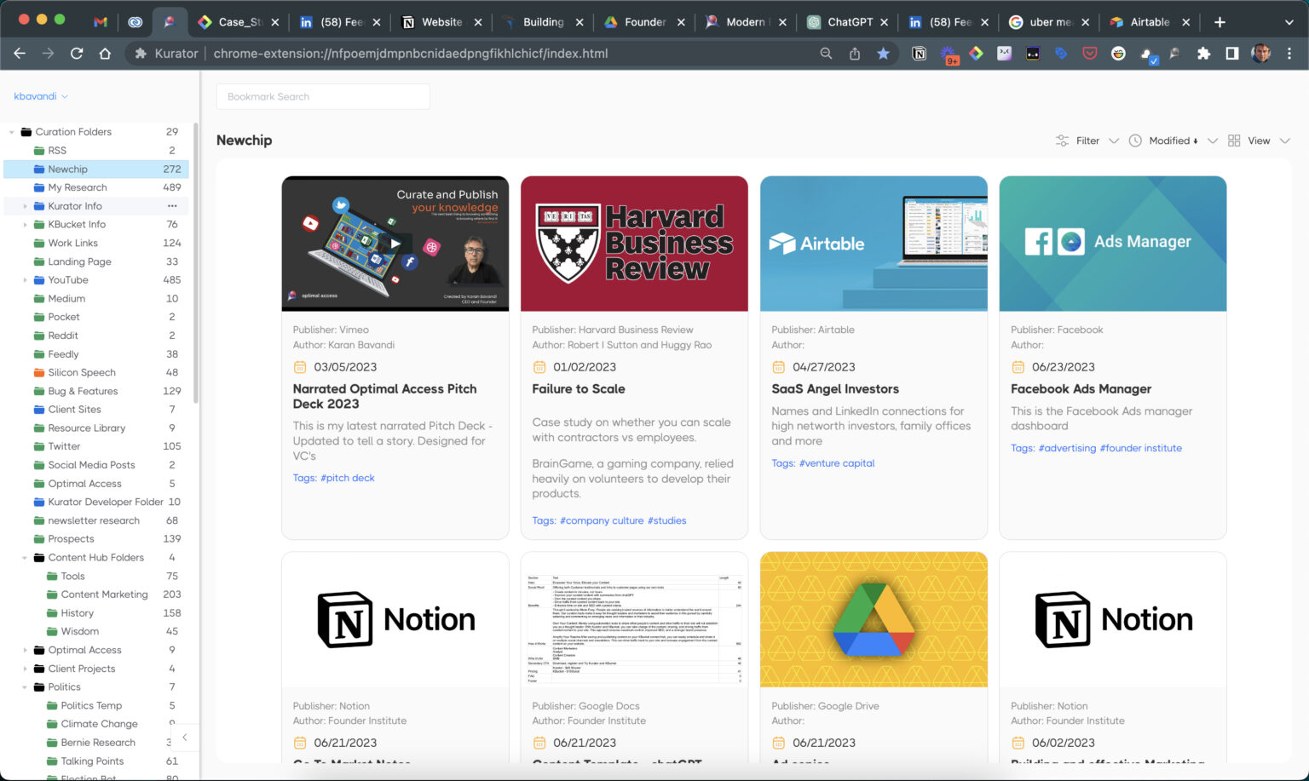Collapse the Politics folder arrow
This screenshot has height=781, width=1309.
click(25, 687)
